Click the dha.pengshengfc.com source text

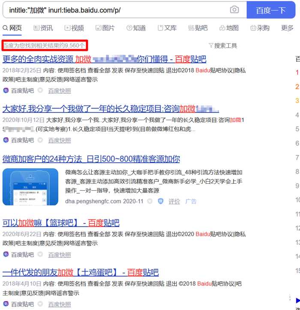point(93,201)
